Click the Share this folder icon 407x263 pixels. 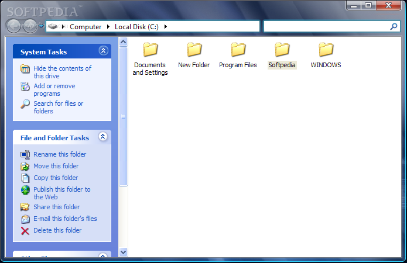pyautogui.click(x=25, y=207)
